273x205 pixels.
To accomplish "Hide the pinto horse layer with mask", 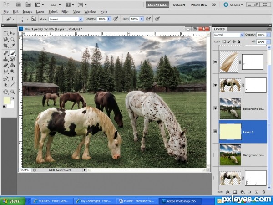I will coord(216,85).
